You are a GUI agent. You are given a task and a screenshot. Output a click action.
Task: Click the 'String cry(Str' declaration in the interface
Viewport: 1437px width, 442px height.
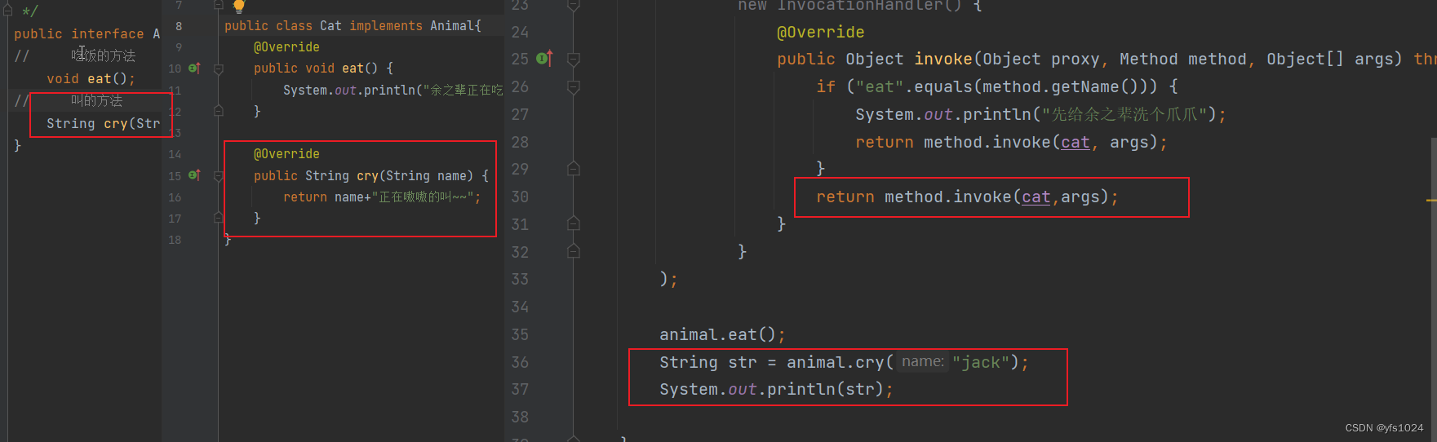coord(103,123)
